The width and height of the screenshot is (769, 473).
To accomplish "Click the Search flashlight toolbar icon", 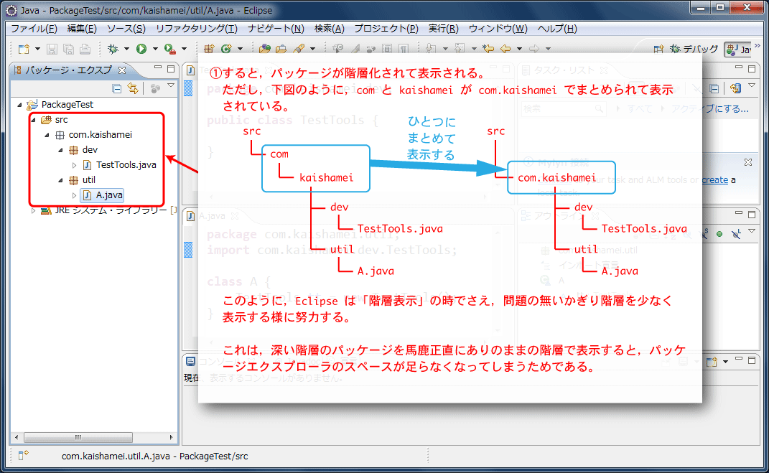I will click(298, 49).
